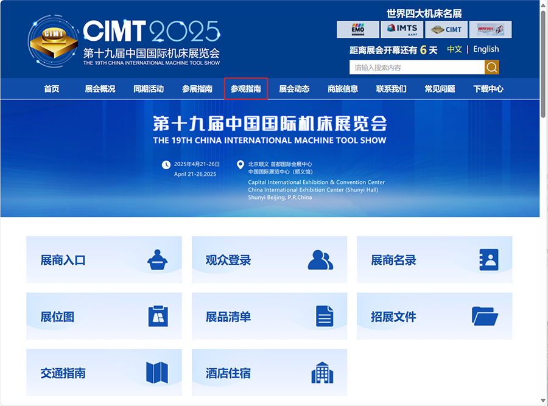Screen dimensions: 548x406
Task: Open the 展会概况 menu item
Action: click(x=100, y=89)
